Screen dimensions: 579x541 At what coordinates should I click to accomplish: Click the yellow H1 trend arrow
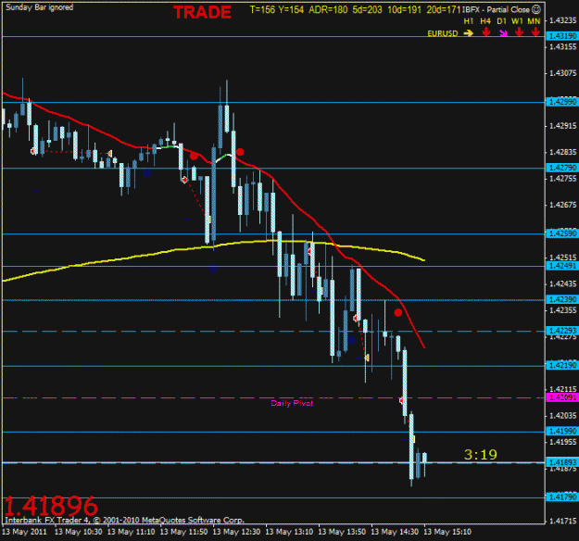[469, 33]
